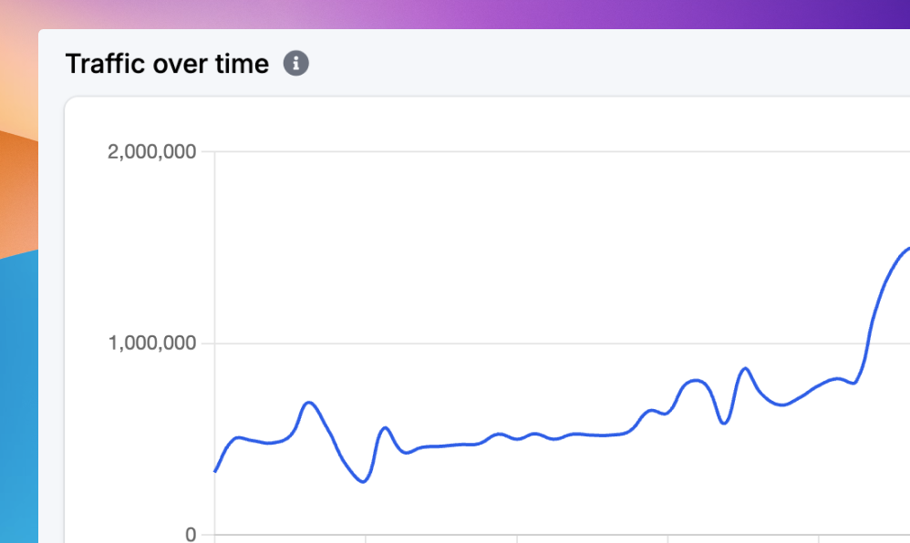The height and width of the screenshot is (543, 910).
Task: Click the small peak right after the lowest dip
Action: pos(385,427)
